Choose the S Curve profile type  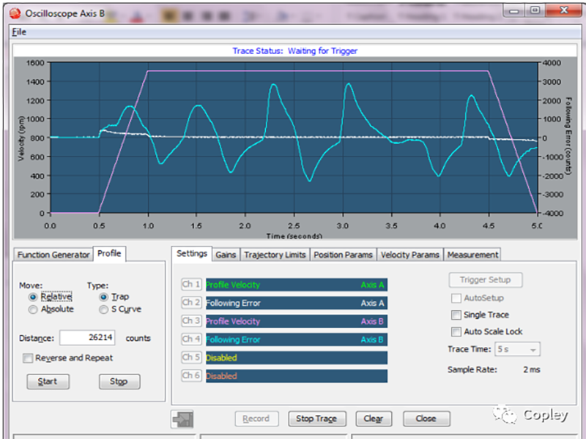[x=103, y=309]
